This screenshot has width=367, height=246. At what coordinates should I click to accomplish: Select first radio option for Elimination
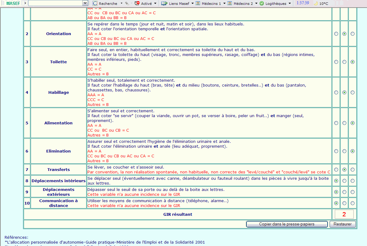click(x=336, y=151)
